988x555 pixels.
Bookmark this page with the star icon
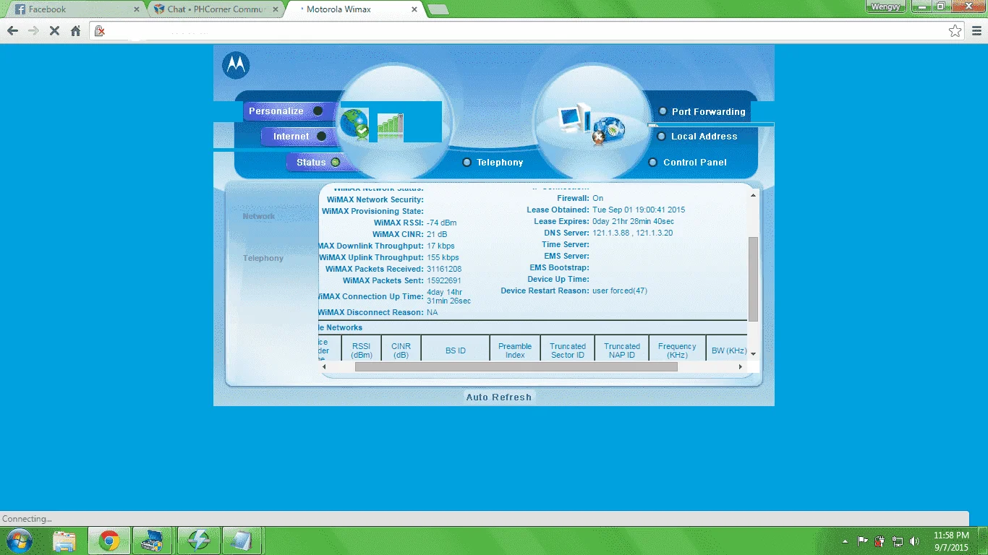point(955,31)
